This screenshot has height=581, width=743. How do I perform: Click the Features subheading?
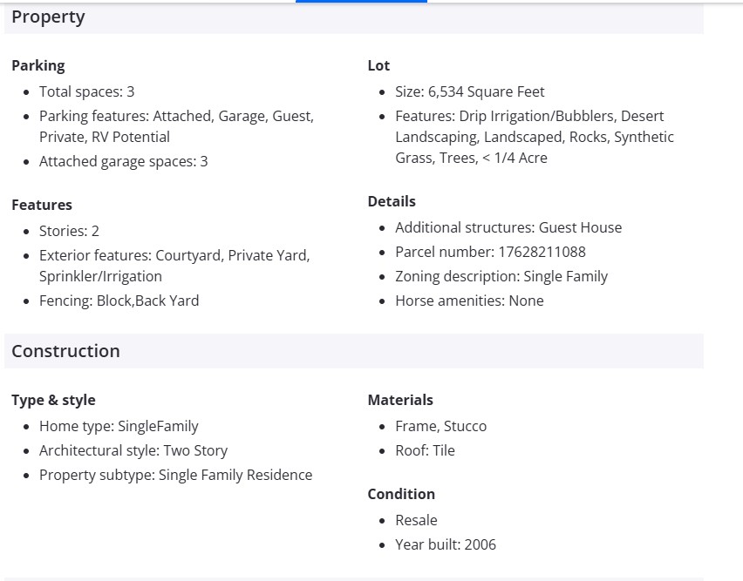click(42, 205)
